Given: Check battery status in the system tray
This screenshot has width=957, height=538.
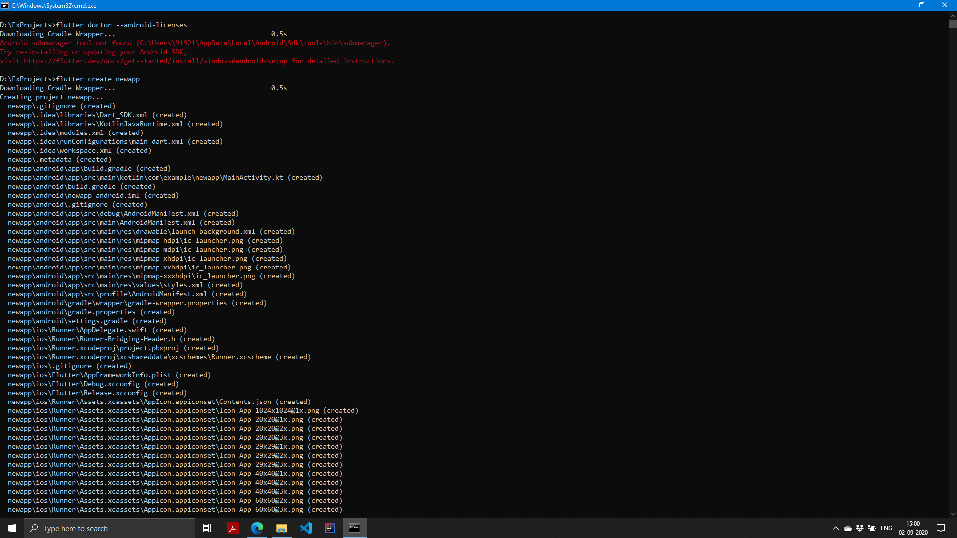Looking at the screenshot, I should pos(872,528).
